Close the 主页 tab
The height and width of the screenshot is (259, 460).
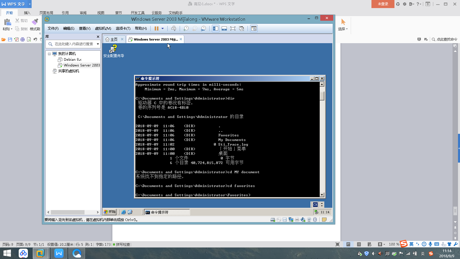coord(122,39)
